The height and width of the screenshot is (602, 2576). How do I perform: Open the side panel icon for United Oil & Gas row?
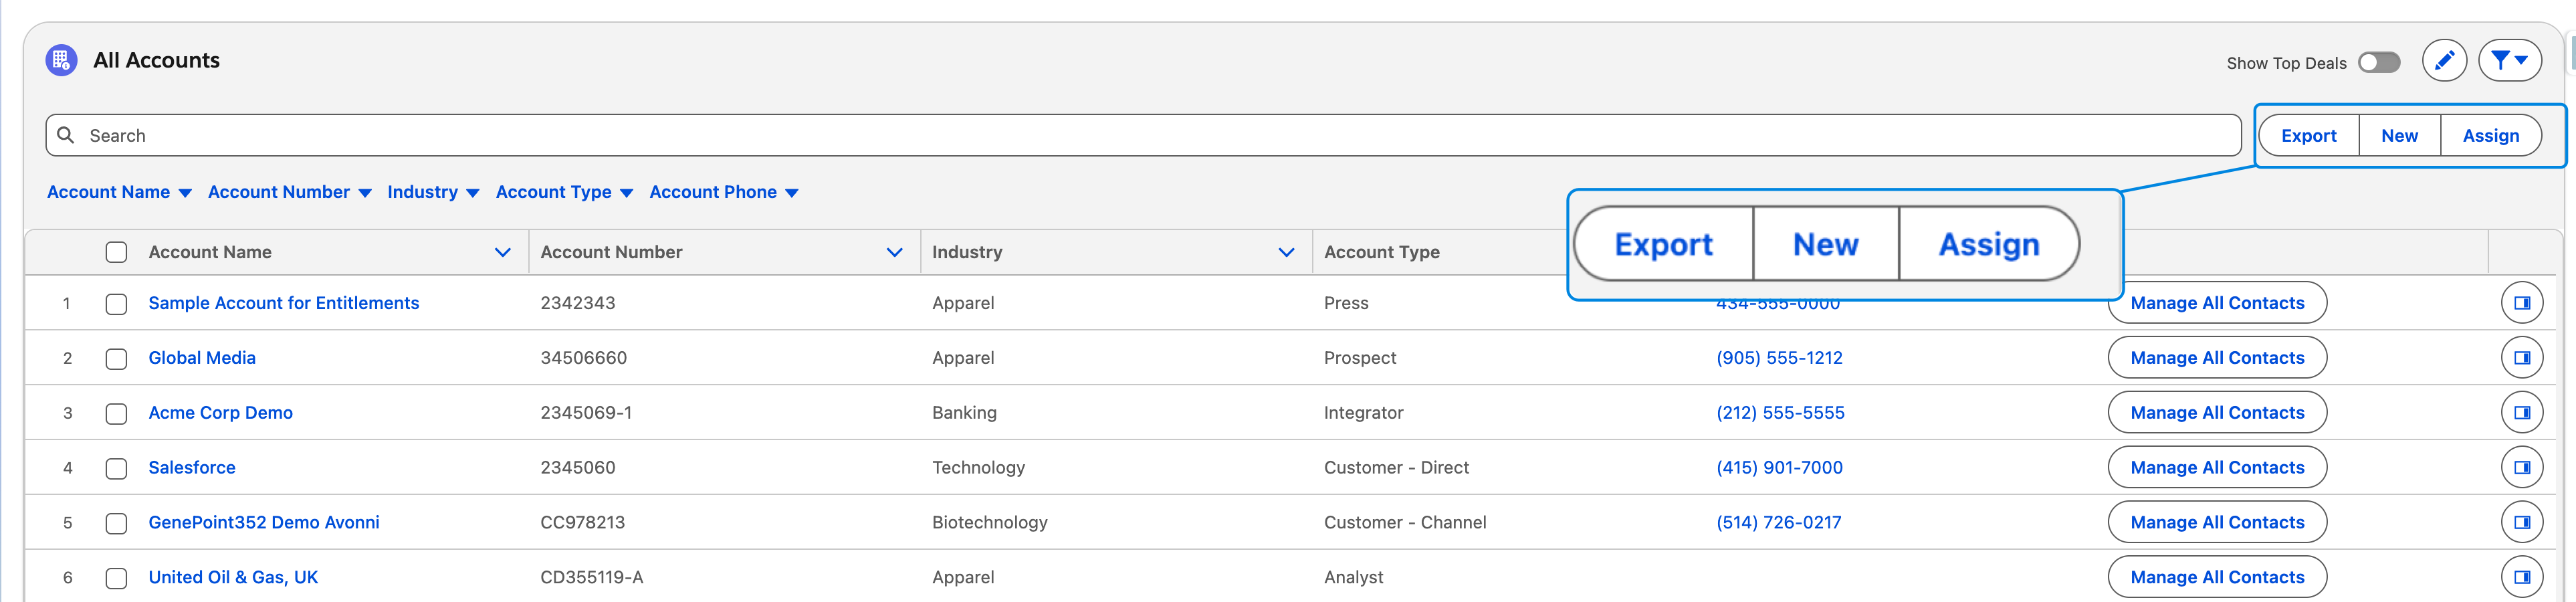[2521, 577]
